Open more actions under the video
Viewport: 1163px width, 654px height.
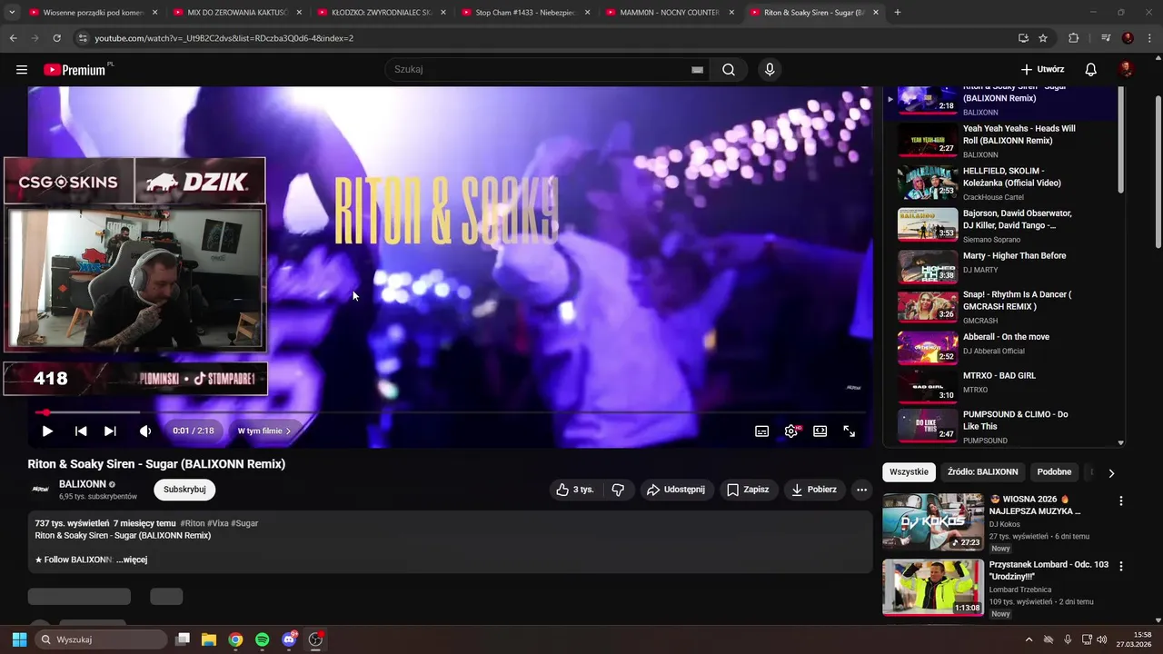tap(861, 490)
